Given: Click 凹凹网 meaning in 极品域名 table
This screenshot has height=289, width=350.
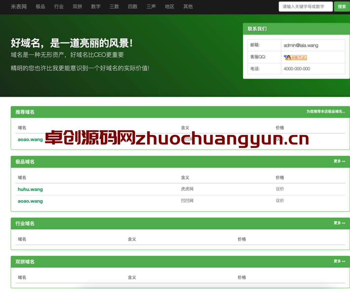Looking at the screenshot, I should click(x=187, y=201).
